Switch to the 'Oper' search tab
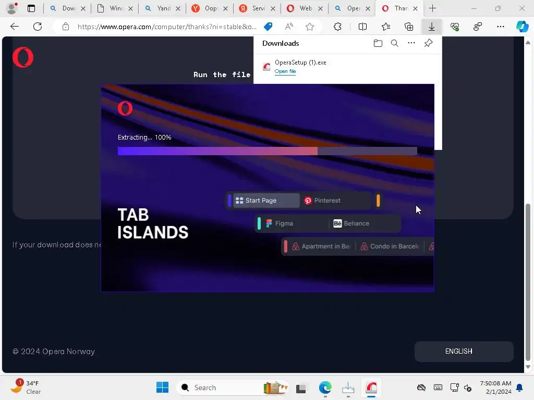This screenshot has height=400, width=534. [x=353, y=8]
